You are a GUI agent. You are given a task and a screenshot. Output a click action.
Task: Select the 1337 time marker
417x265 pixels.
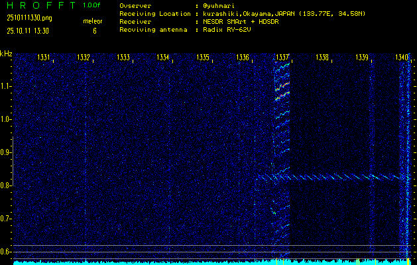tap(282, 57)
